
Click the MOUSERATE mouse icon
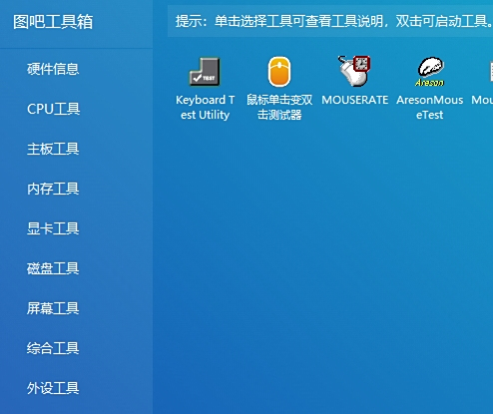(x=354, y=71)
